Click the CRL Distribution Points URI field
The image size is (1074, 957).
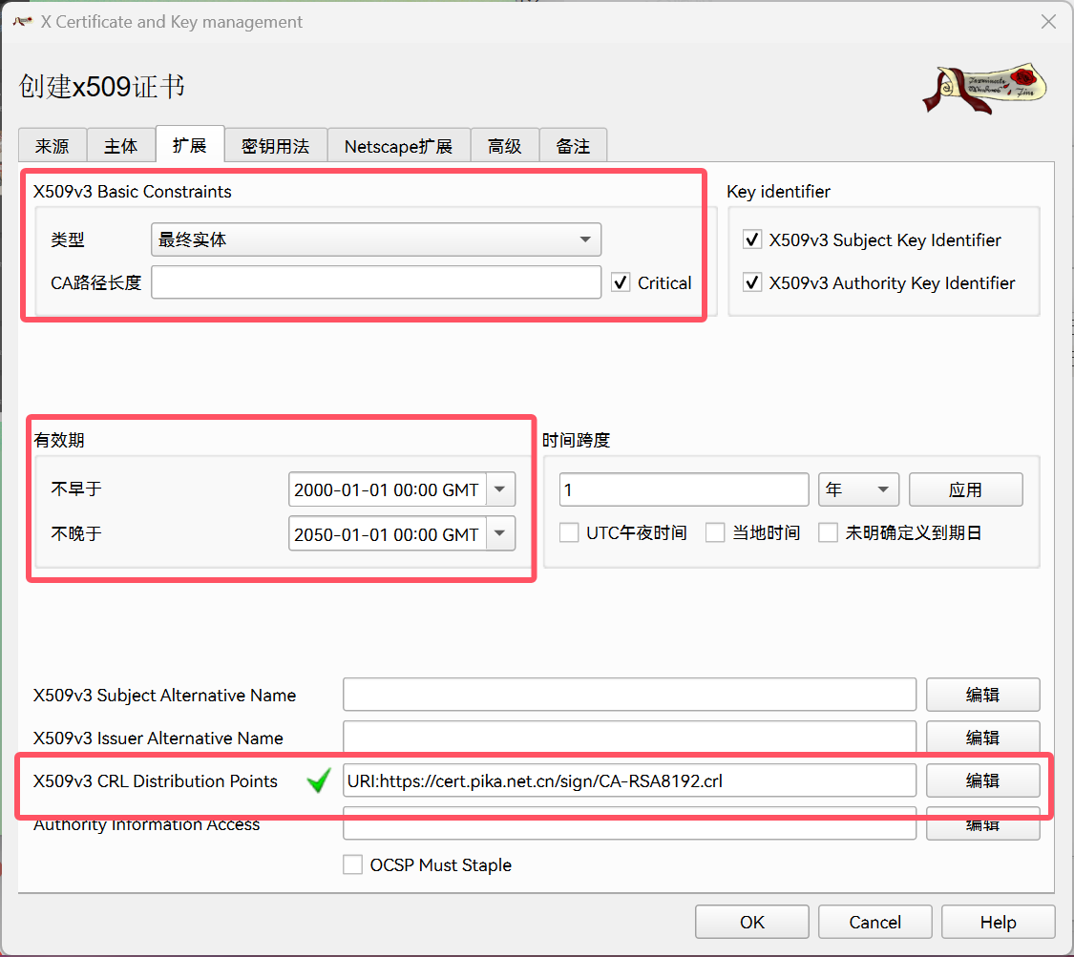[629, 780]
